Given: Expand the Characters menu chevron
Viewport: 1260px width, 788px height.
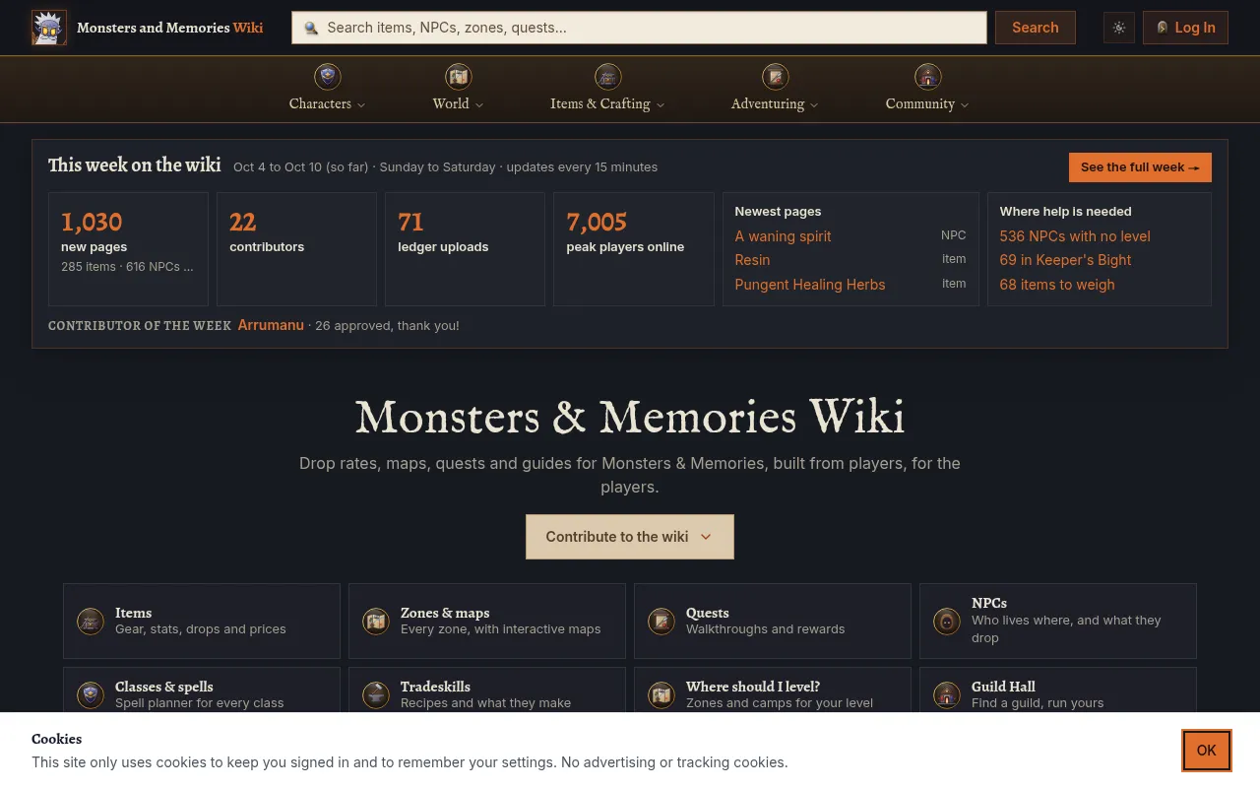Looking at the screenshot, I should 361,104.
